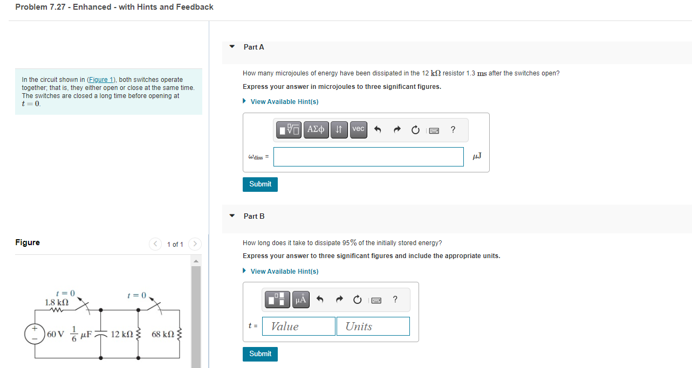Image resolution: width=692 pixels, height=368 pixels.
Task: Open the Greek letters ΑΣφ palette
Action: coord(316,129)
